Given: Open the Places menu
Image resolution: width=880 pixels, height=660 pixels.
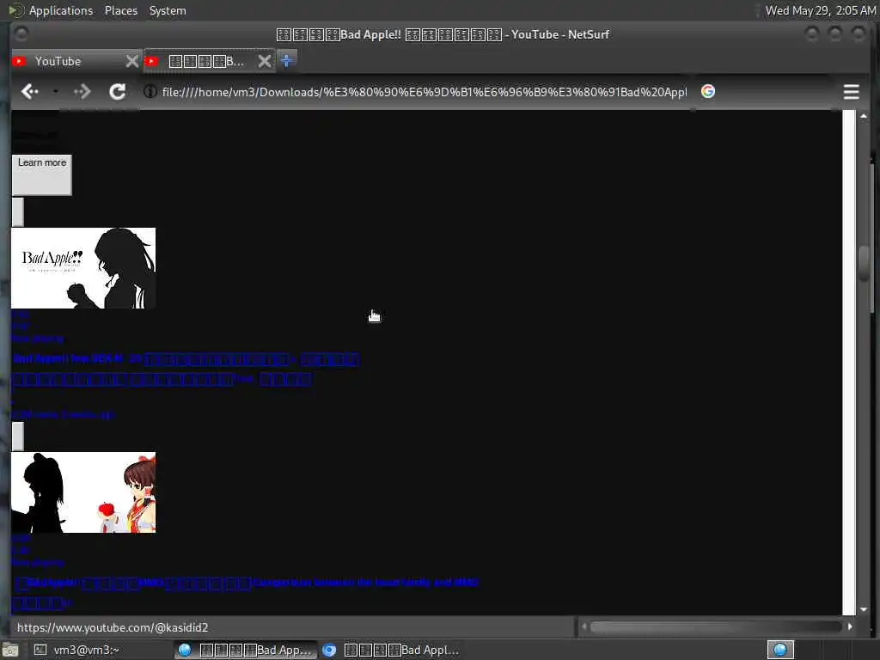Looking at the screenshot, I should click(x=121, y=10).
